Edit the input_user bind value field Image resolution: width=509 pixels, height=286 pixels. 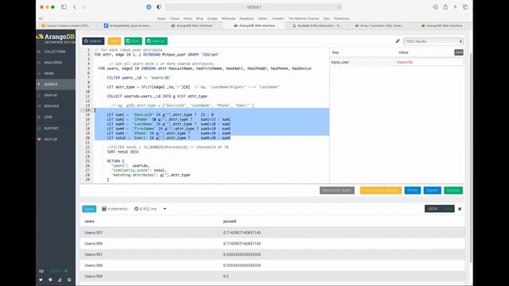pyautogui.click(x=429, y=62)
